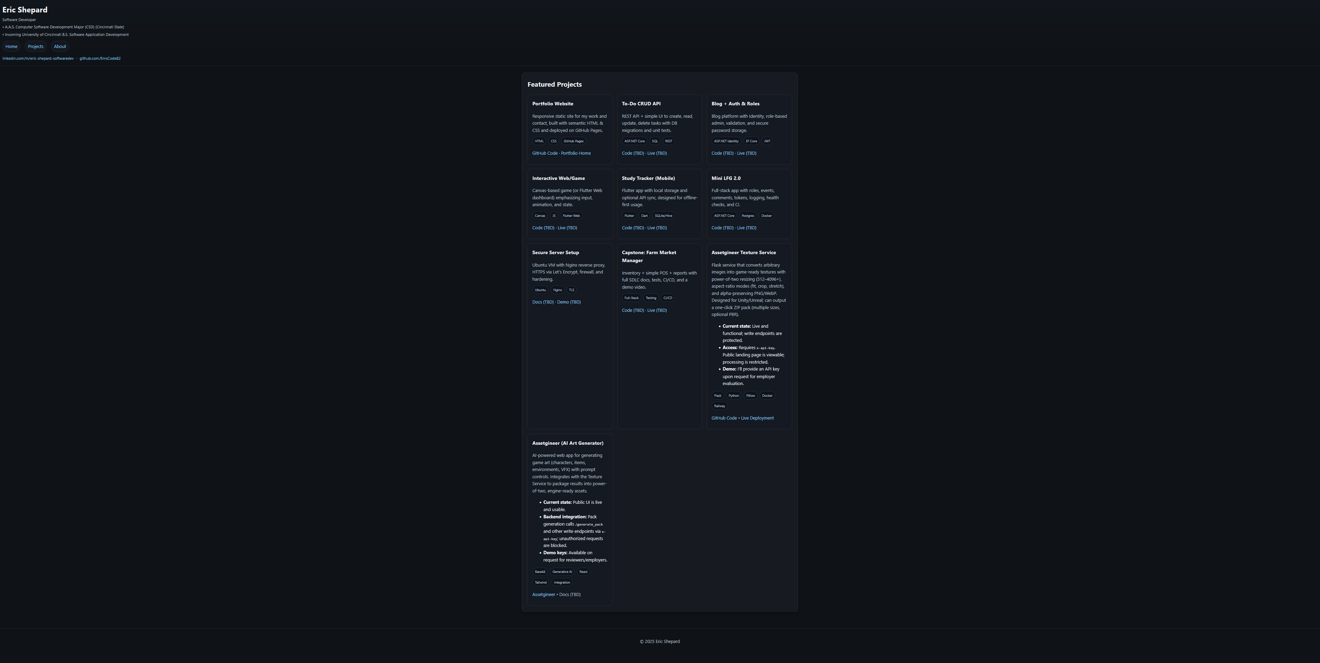Open Live (TBD) in Blog + Auth & Roles card
The width and height of the screenshot is (1320, 663).
tap(746, 153)
